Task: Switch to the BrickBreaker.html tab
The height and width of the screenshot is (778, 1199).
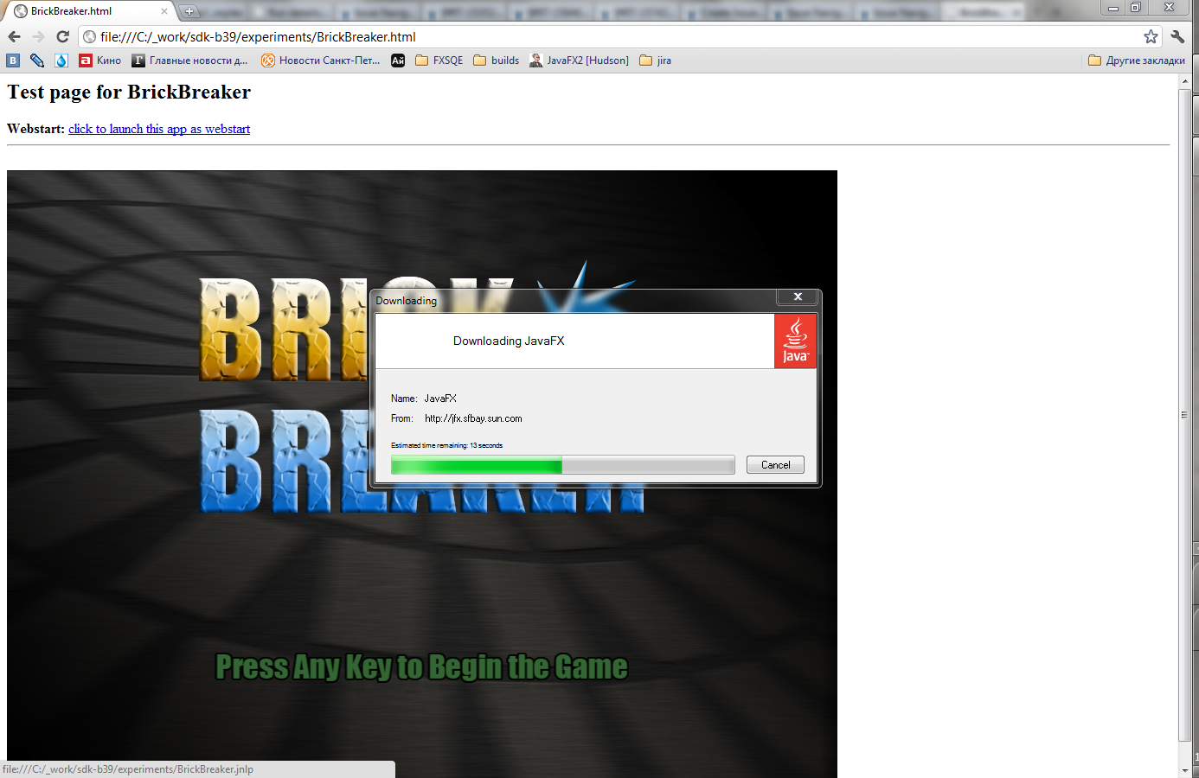Action: pos(78,11)
